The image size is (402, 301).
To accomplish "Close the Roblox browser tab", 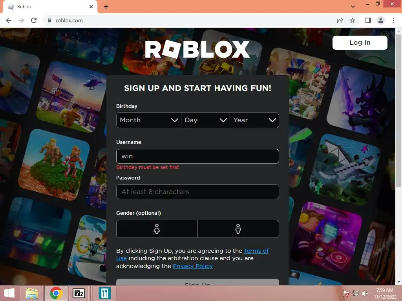I will [91, 7].
